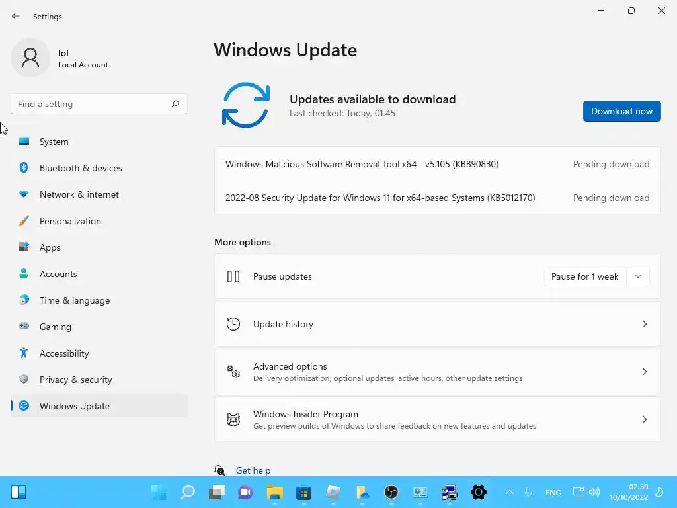
Task: Select Personalization in sidebar
Action: [99, 221]
